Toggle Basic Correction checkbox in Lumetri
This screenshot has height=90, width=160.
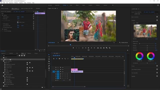pos(157,17)
